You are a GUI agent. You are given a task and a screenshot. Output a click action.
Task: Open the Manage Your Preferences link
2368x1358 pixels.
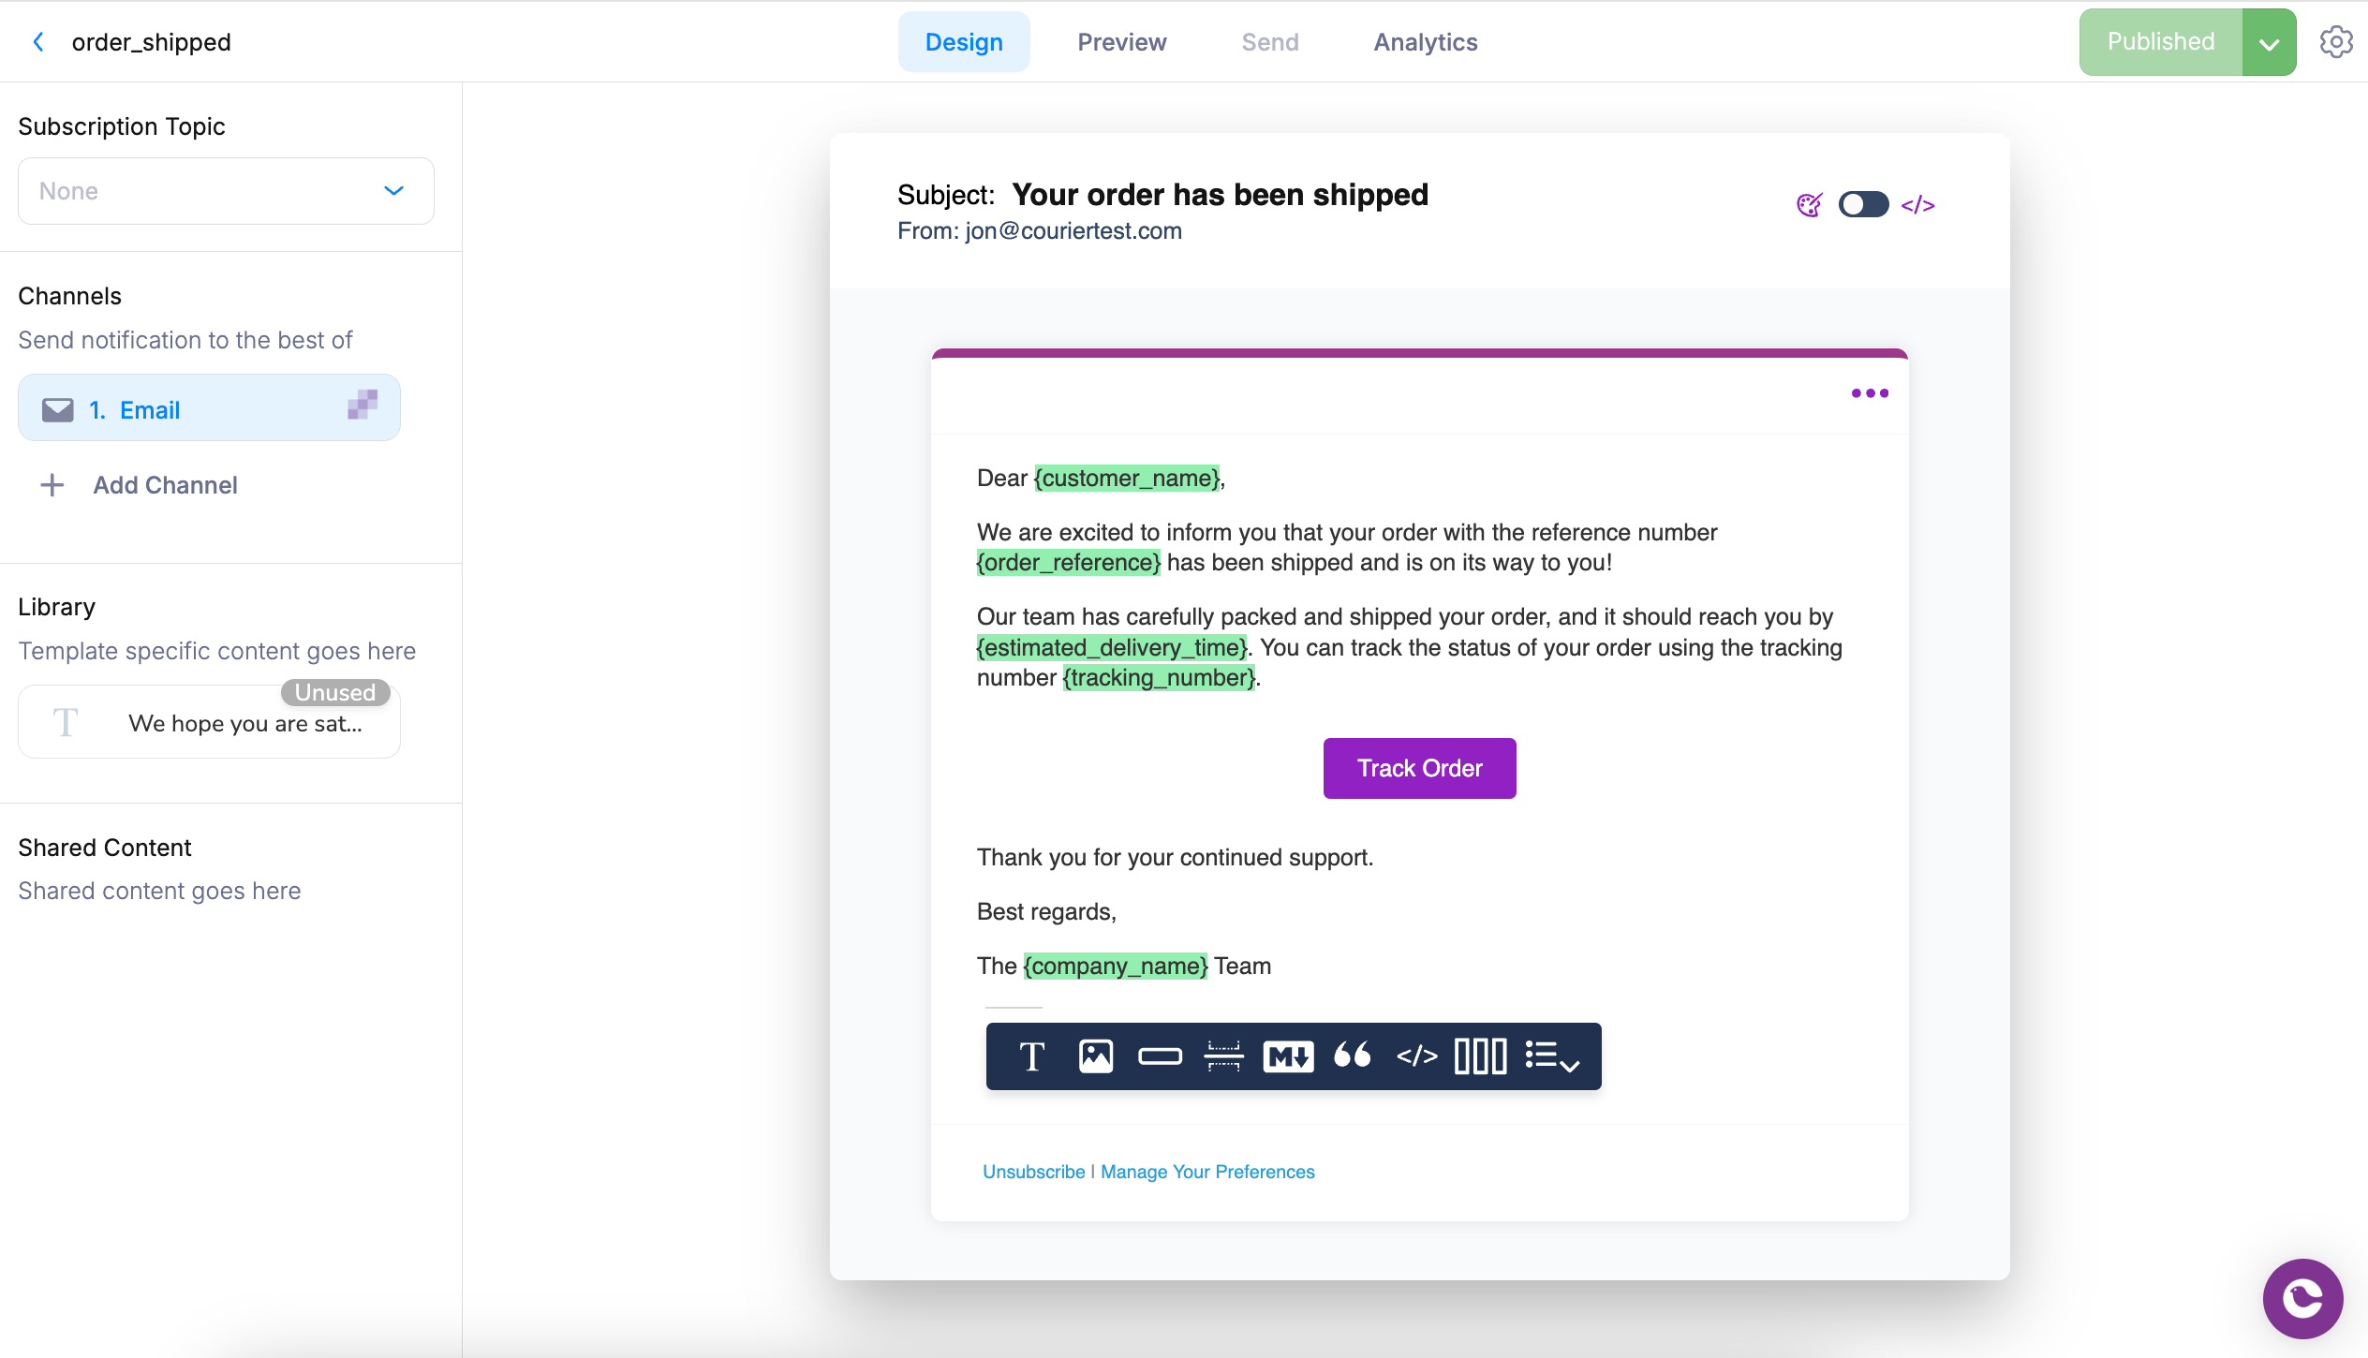tap(1206, 1171)
